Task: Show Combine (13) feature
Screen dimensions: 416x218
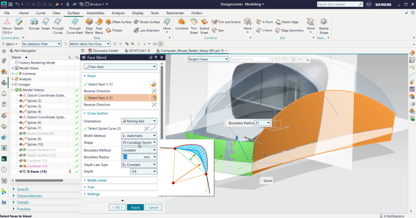Action: [21, 160]
